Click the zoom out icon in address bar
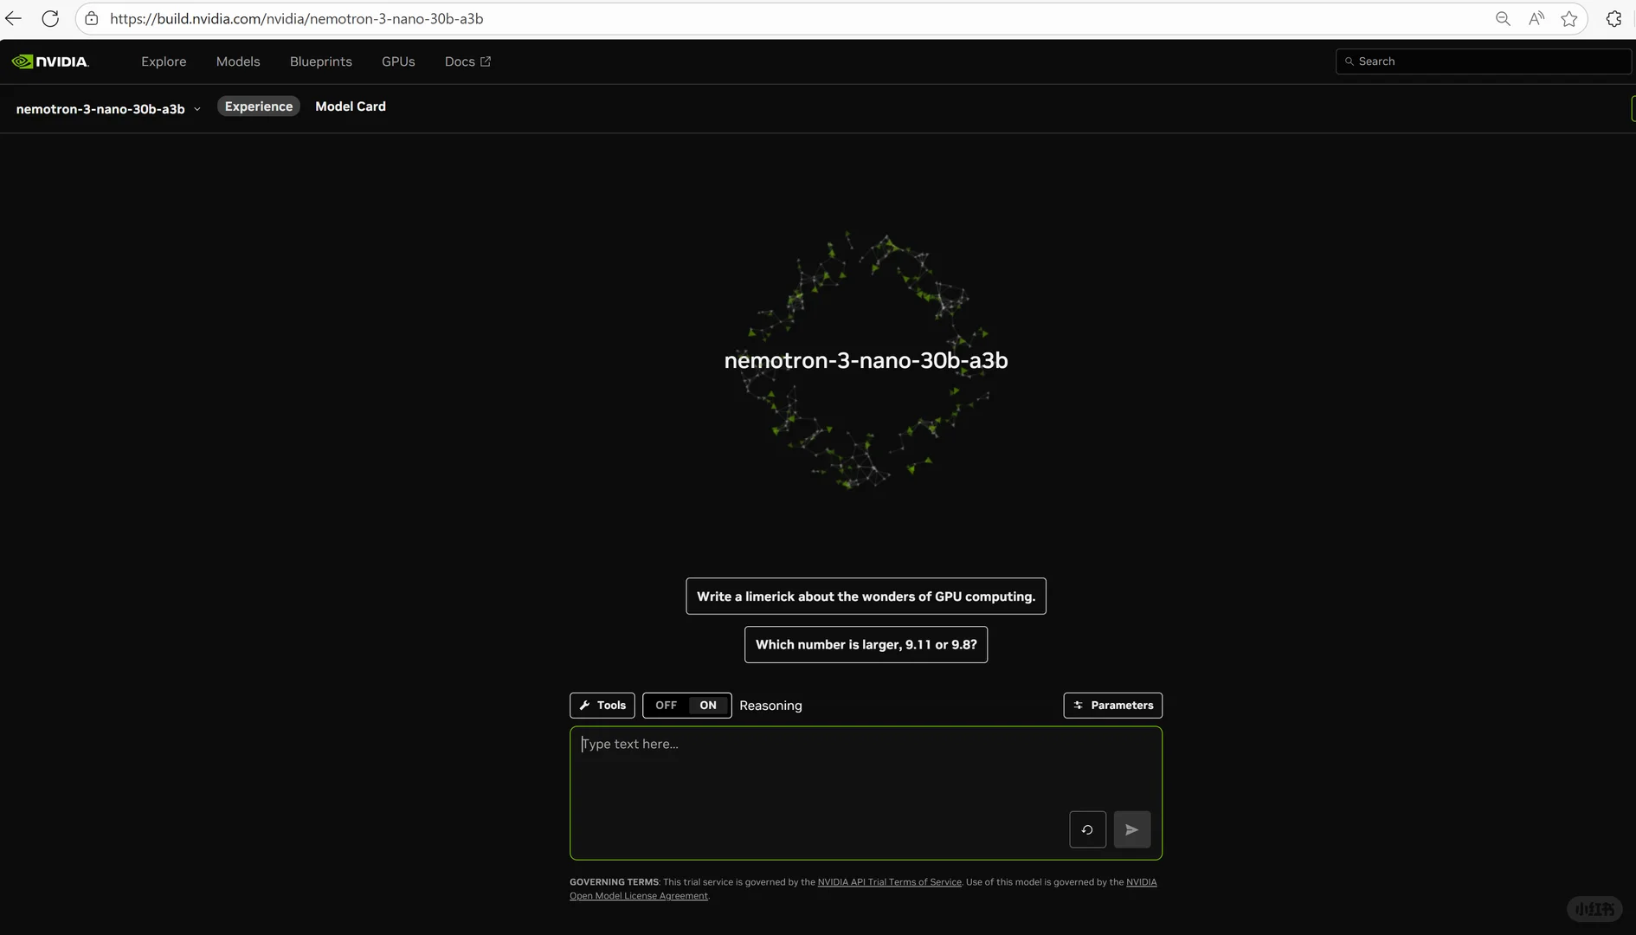 tap(1503, 17)
